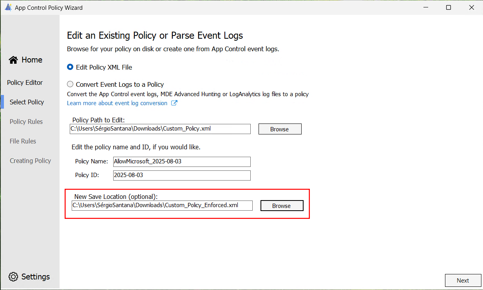Open the Creating Policy step

pyautogui.click(x=30, y=161)
